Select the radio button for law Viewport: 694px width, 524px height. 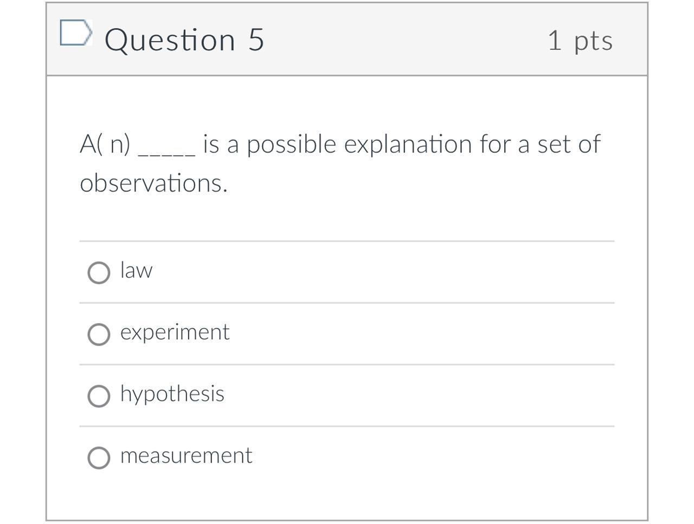99,272
